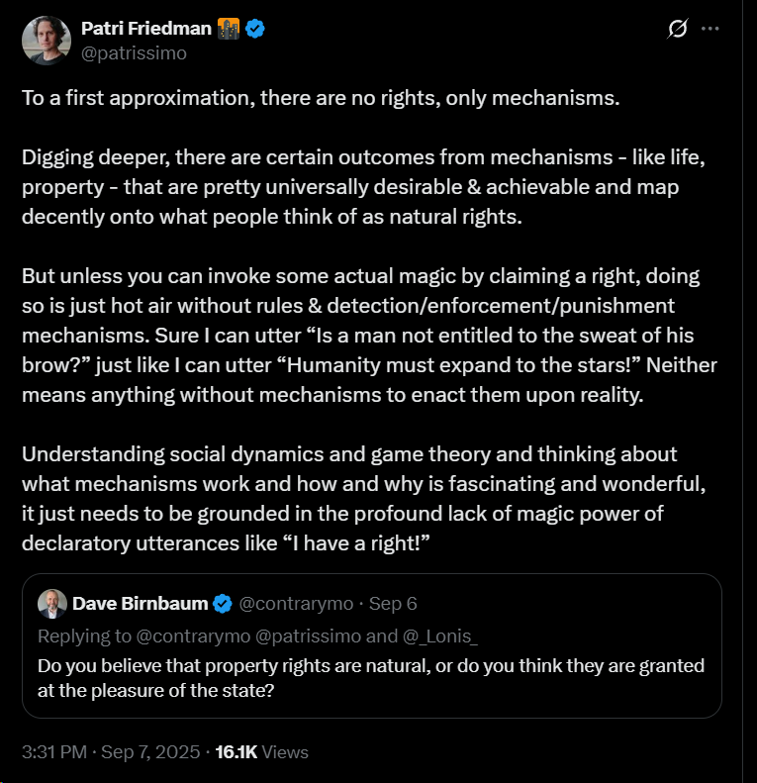Open the quoted post about property rights being natural
Screen dimensions: 757x783
[x=371, y=677]
